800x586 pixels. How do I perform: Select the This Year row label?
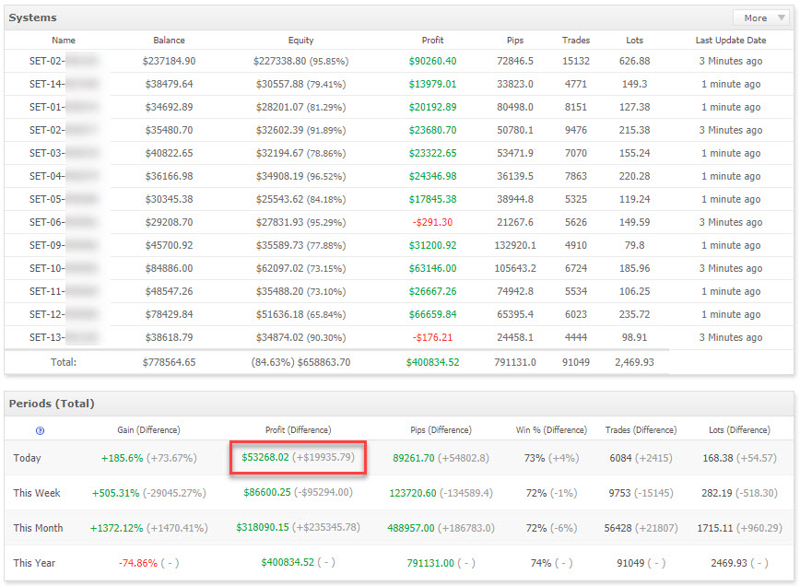[x=34, y=563]
